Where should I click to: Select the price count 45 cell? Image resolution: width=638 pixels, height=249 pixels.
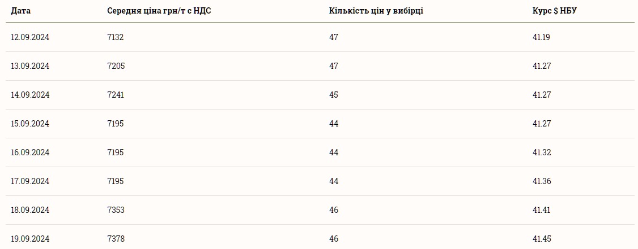pos(334,95)
